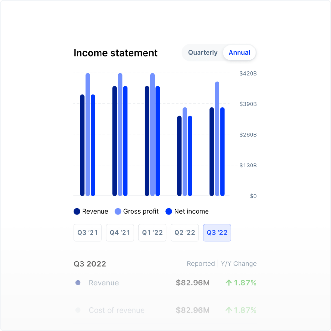Click the Q1 '22 net income bar
This screenshot has height=331, width=331.
[x=158, y=141]
